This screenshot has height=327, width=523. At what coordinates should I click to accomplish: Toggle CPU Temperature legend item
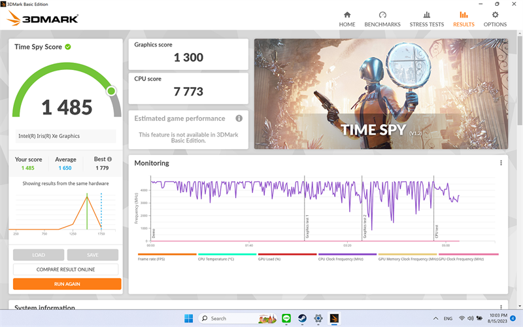tap(227, 256)
